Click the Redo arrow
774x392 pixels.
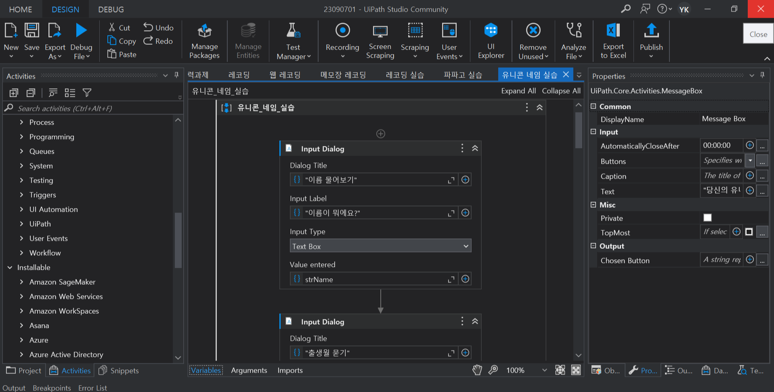(x=148, y=41)
